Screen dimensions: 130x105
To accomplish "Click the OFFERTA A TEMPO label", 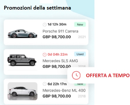I will [x=108, y=75].
